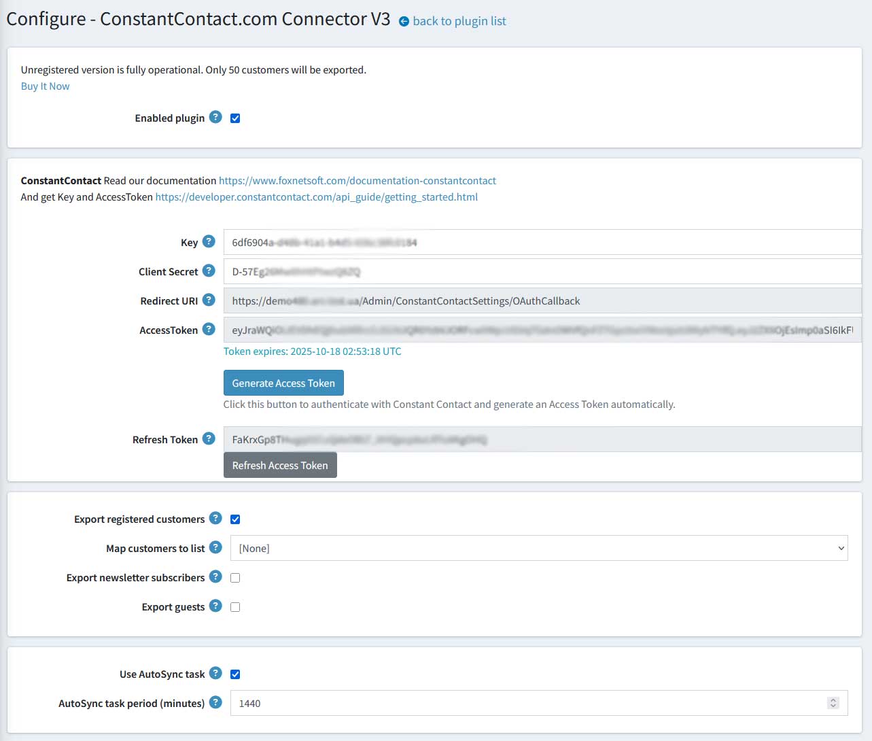
Task: Click into the Client Secret input field
Action: [542, 271]
